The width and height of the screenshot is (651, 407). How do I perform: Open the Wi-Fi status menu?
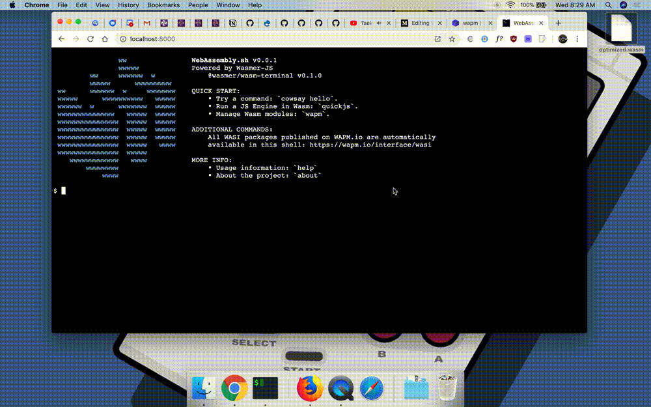(510, 5)
